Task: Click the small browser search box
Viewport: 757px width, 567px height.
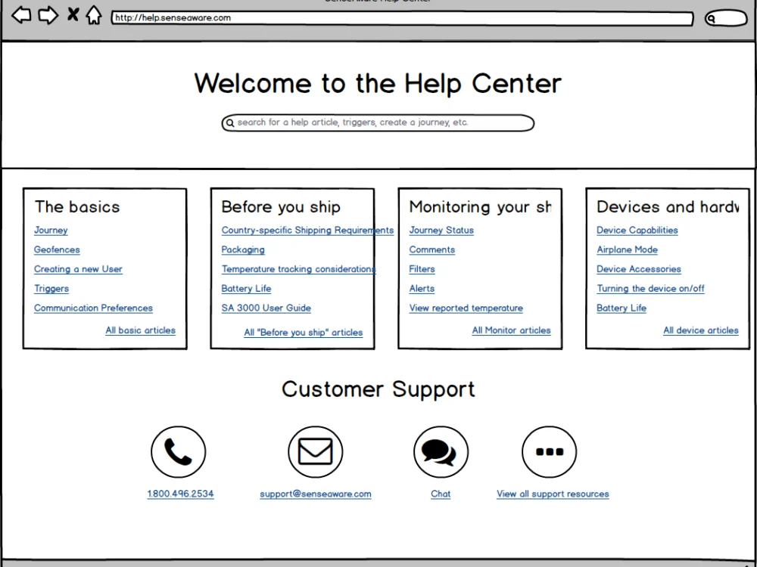Action: tap(726, 18)
